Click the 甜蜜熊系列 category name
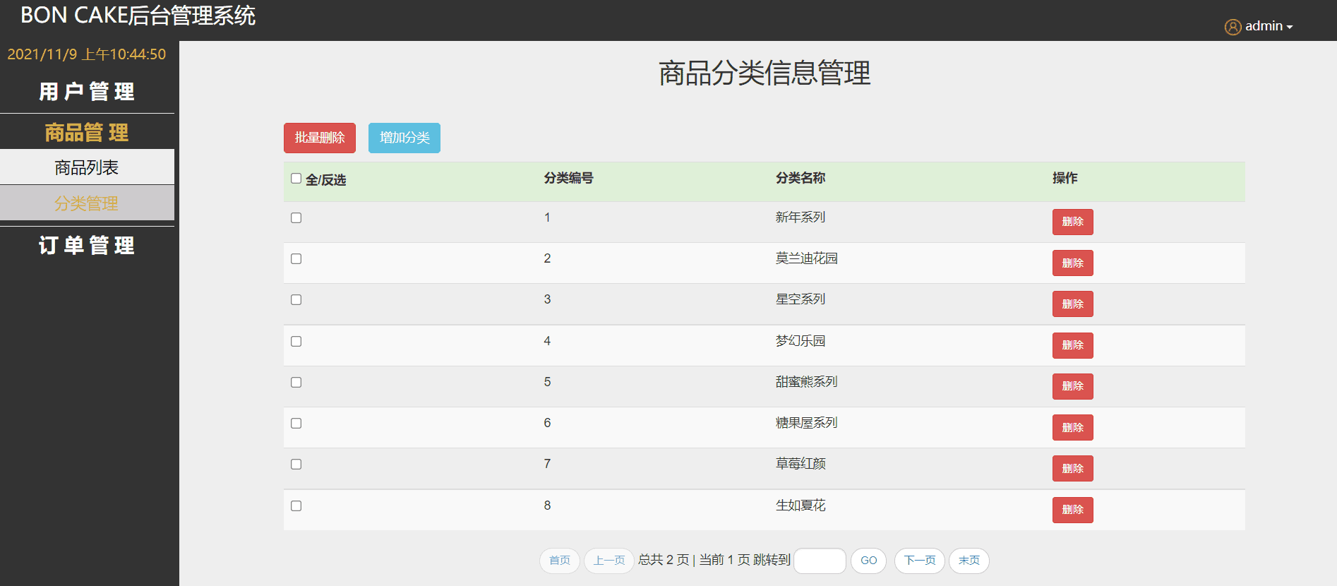 (807, 382)
